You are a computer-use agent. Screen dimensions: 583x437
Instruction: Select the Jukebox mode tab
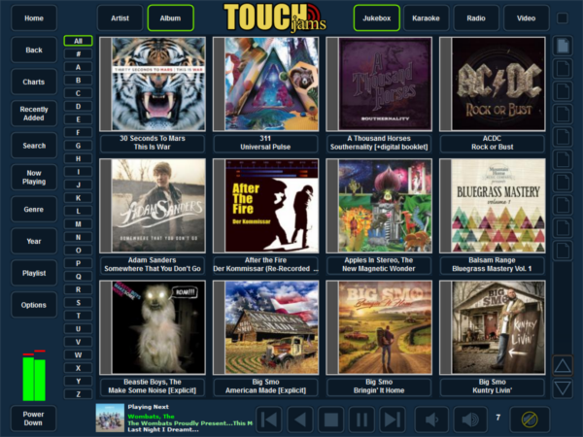click(376, 17)
